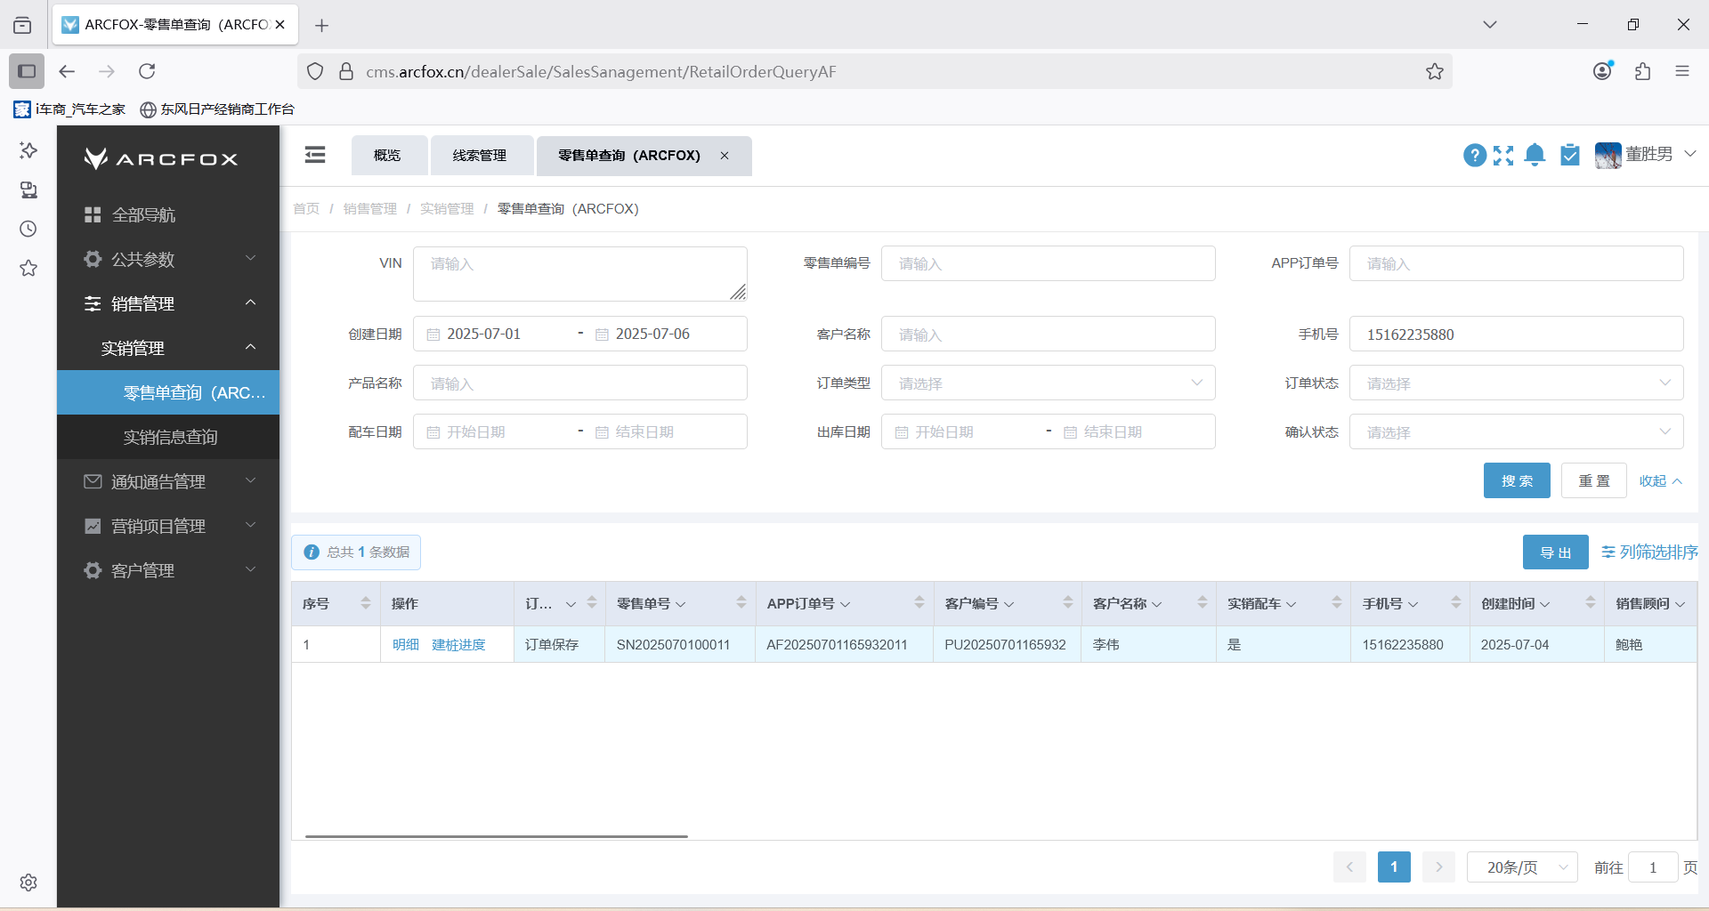Open synced tabs icon in left strip
The image size is (1709, 911).
(x=28, y=189)
